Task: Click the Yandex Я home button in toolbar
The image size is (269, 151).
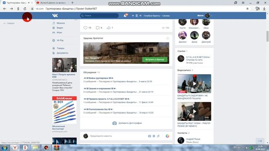Action: (18, 9)
